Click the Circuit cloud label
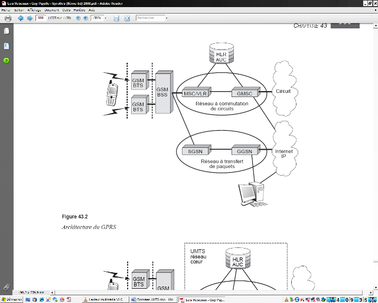Image resolution: width=378 pixels, height=303 pixels. pos(283,91)
